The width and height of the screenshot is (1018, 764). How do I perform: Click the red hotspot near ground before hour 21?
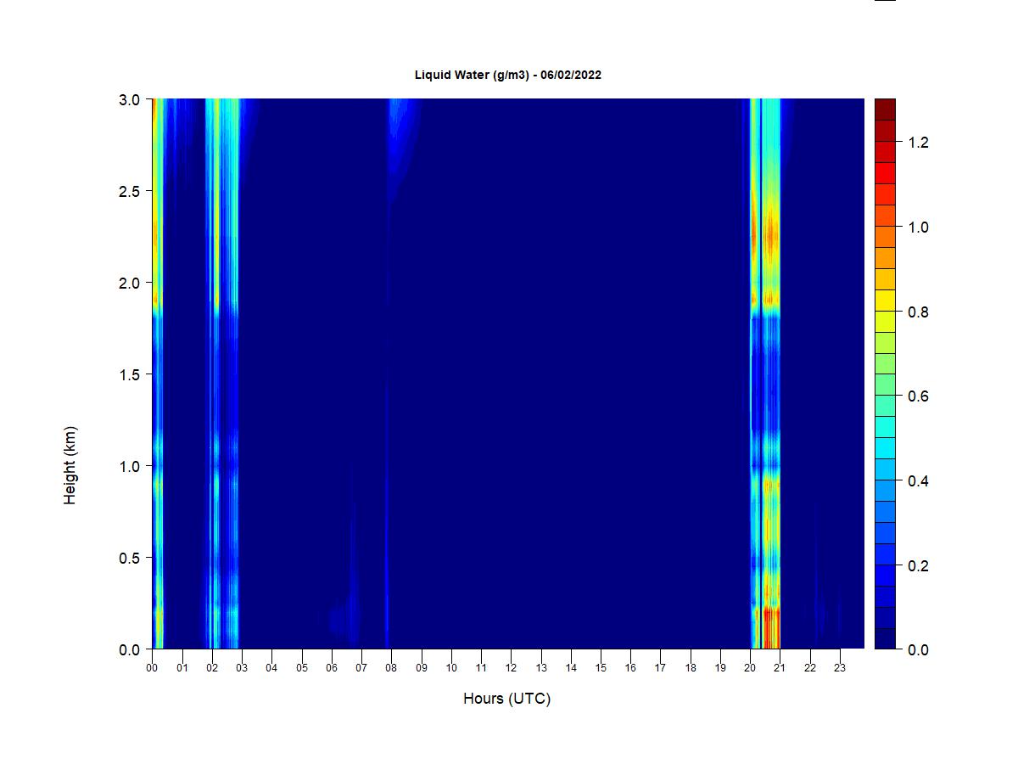click(x=770, y=624)
